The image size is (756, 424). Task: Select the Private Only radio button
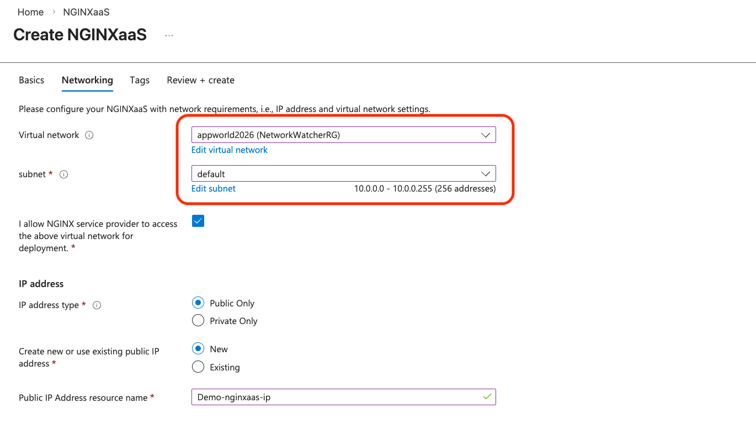coord(198,321)
